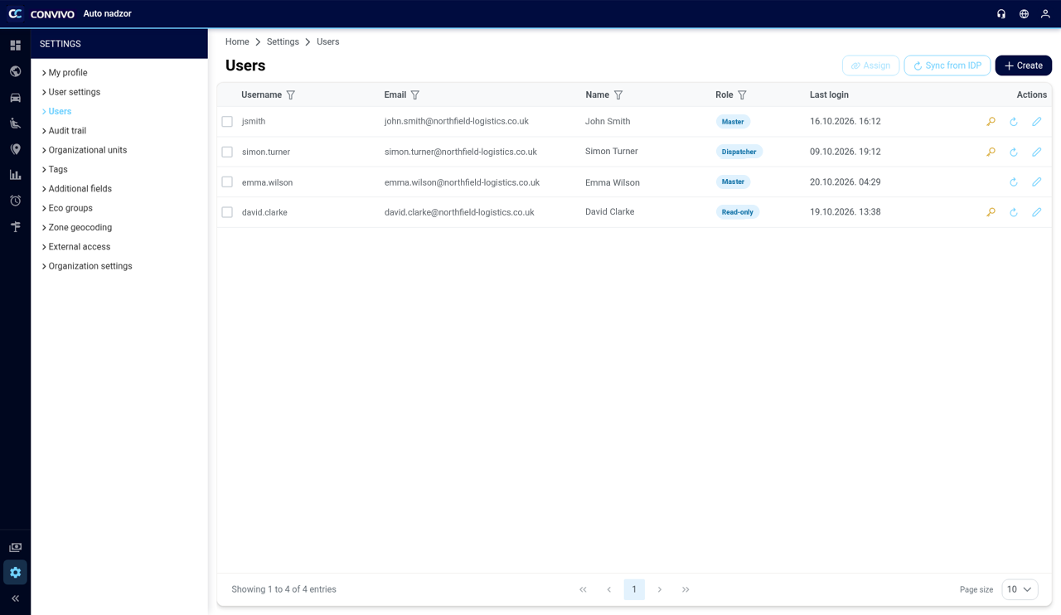This screenshot has width=1061, height=615.
Task: Select the checkbox for jsmith
Action: click(227, 122)
